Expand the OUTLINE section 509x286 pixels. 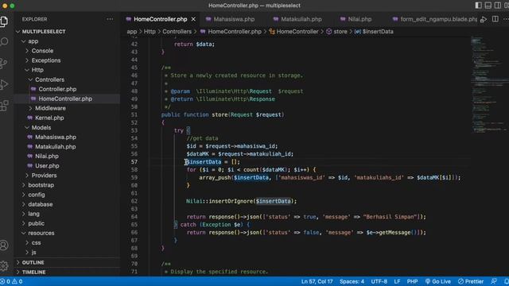pyautogui.click(x=33, y=262)
